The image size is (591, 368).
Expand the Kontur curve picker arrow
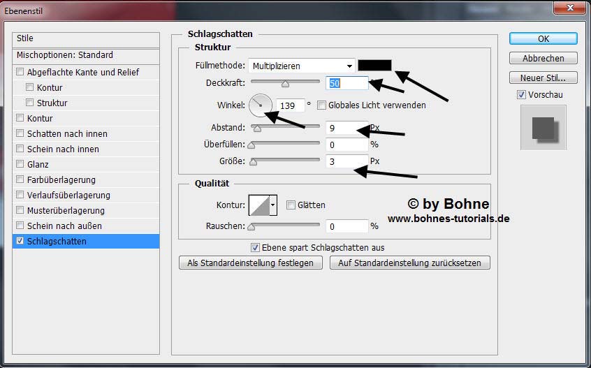click(x=273, y=205)
